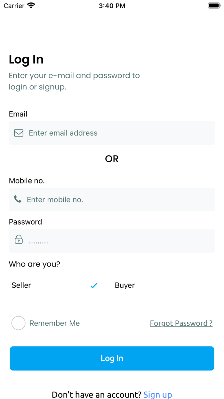Click the Wi-Fi icon in the status bar
The image size is (224, 399).
pos(31,5)
